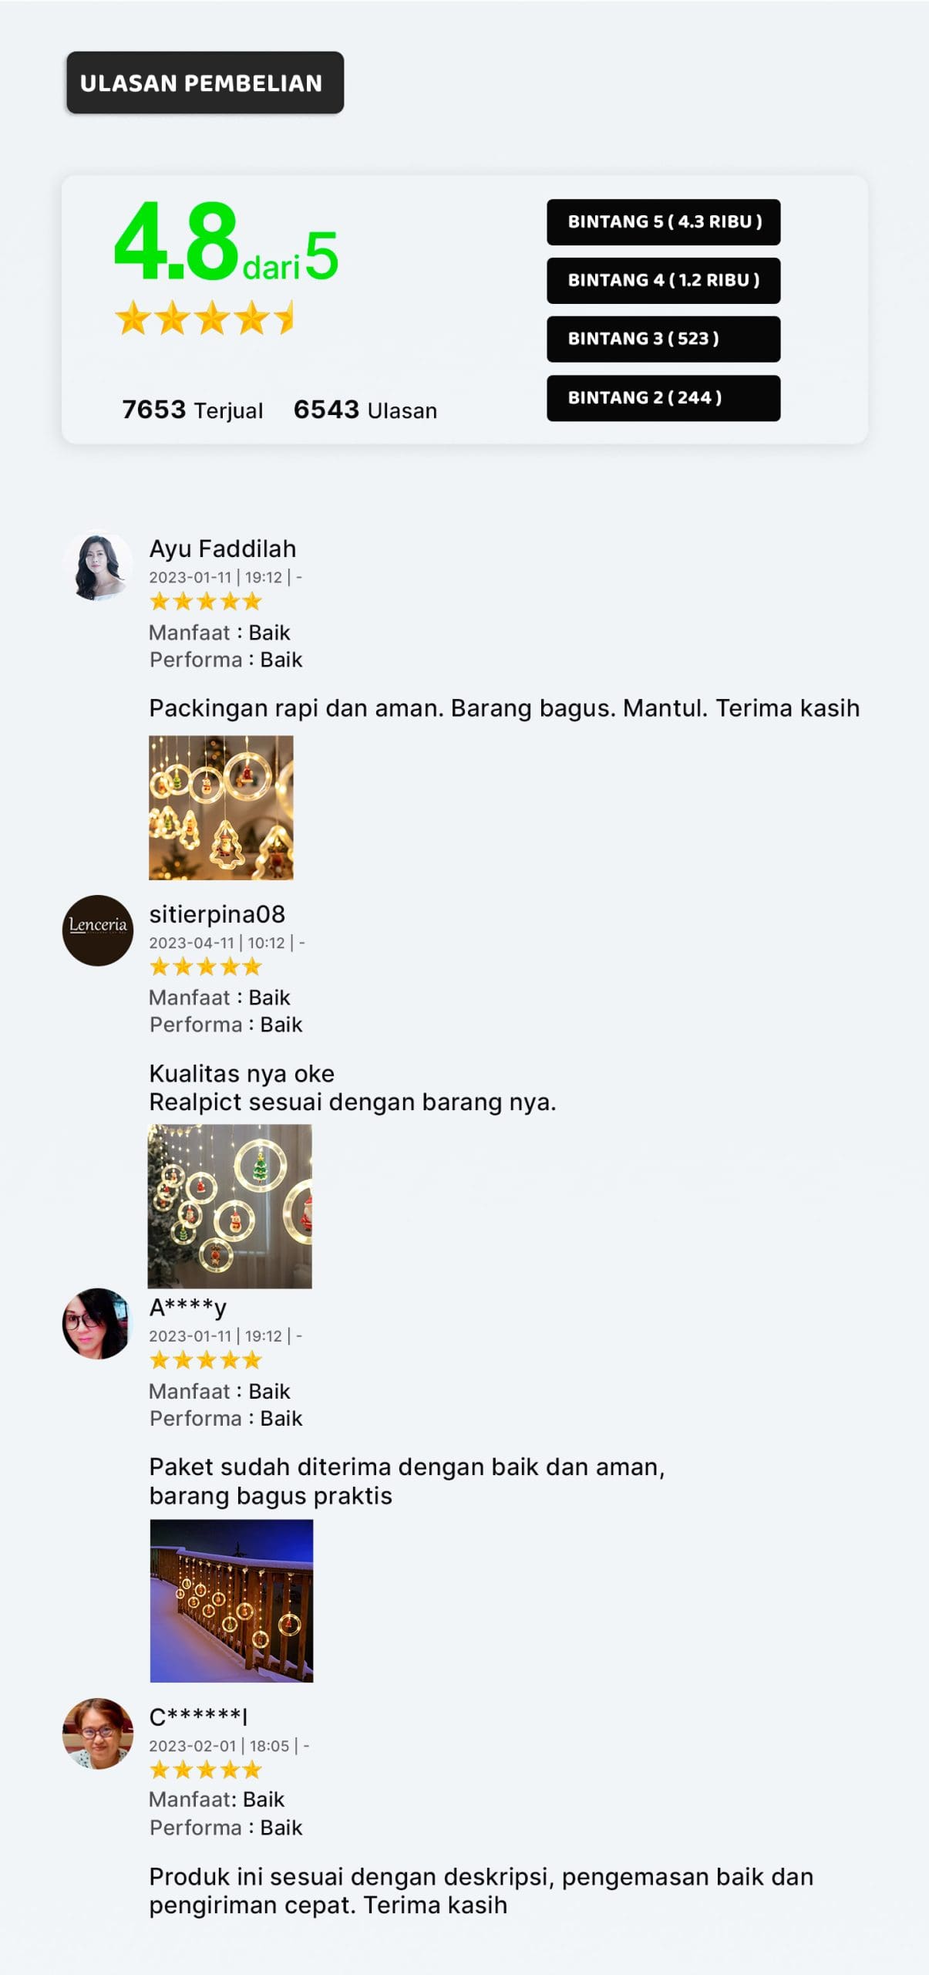The image size is (929, 1975).
Task: Click sitierpina08's five-star rating
Action: coord(205,966)
